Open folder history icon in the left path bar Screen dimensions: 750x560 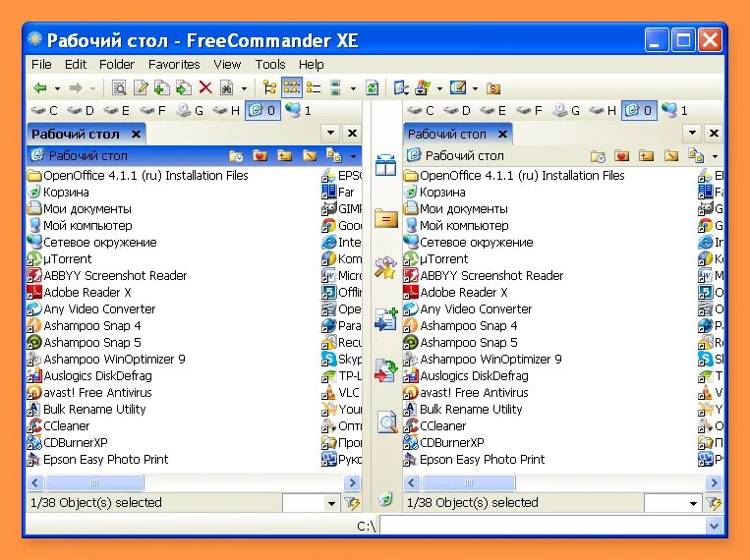(236, 156)
